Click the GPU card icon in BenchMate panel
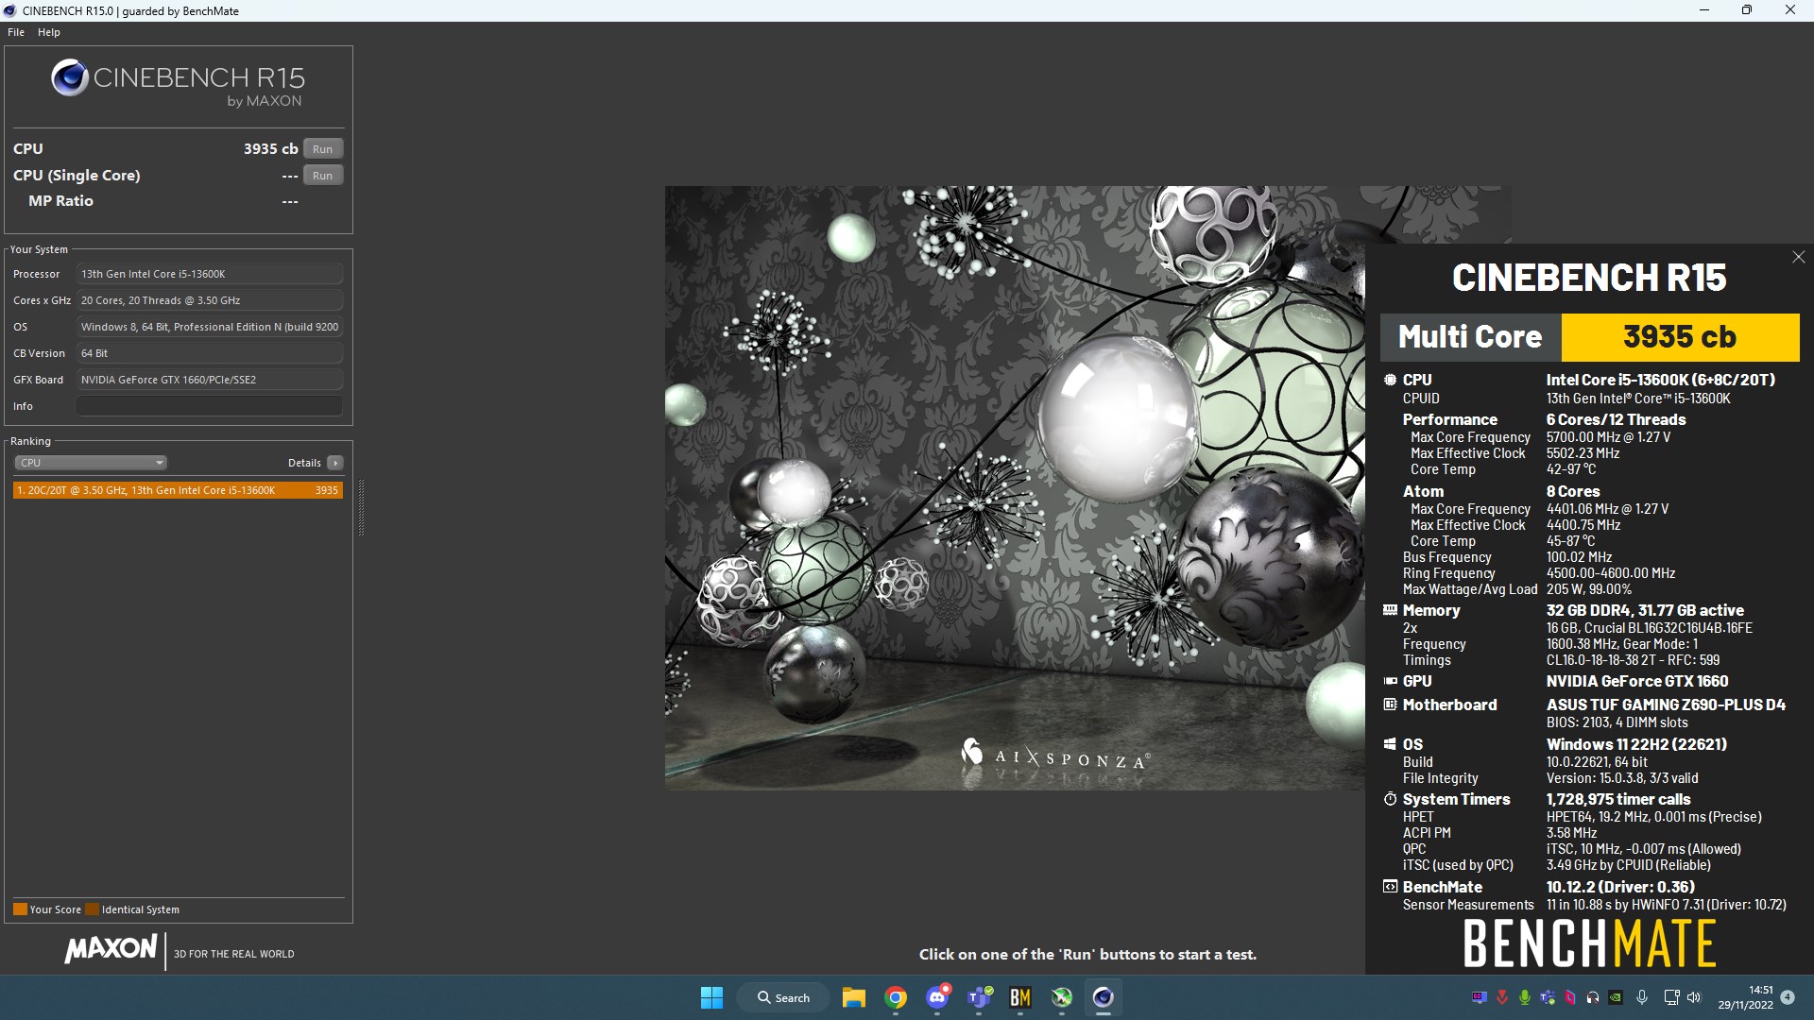Image resolution: width=1814 pixels, height=1020 pixels. tap(1390, 681)
